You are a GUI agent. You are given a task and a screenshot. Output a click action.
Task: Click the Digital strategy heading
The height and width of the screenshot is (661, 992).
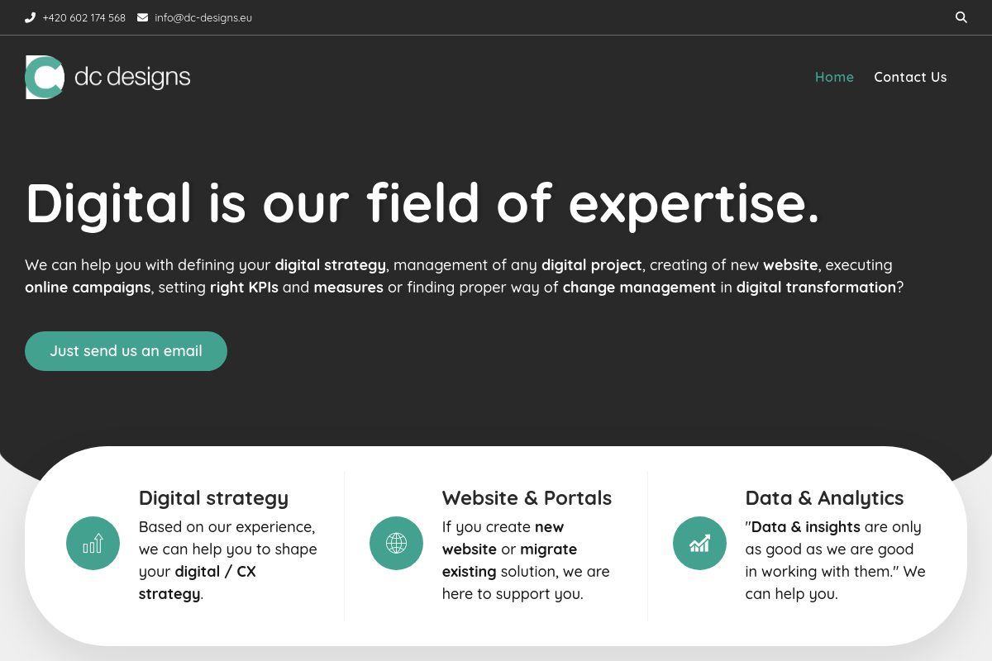point(213,498)
